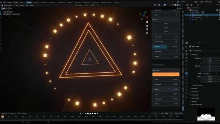The height and width of the screenshot is (124, 220).
Task: Open the Global transform orientation dropdown
Action: point(79,5)
